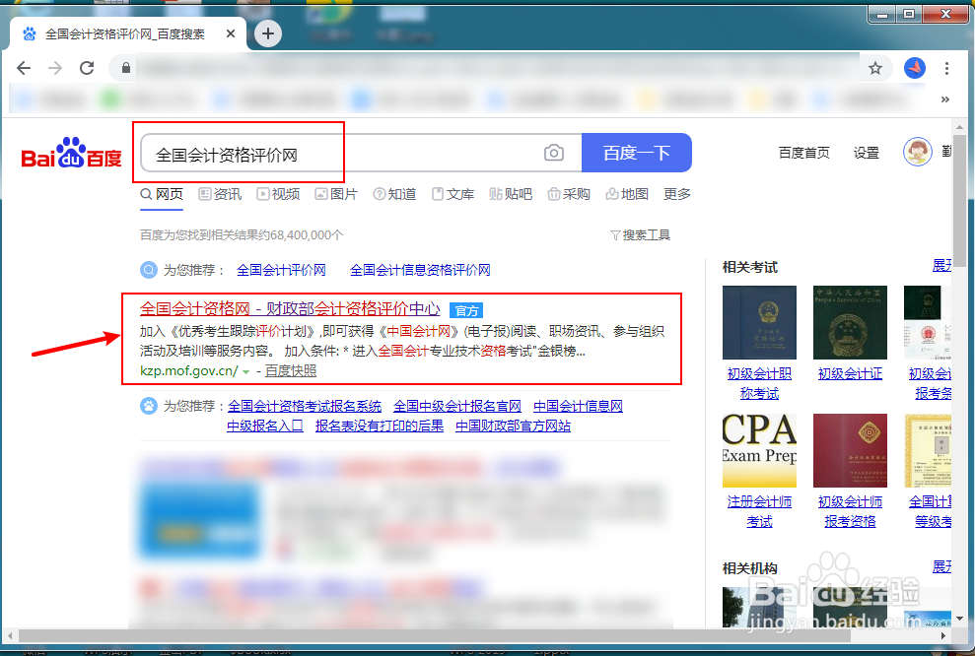Show more bookmarks with double chevron
Screen dimensions: 975x656
[945, 99]
